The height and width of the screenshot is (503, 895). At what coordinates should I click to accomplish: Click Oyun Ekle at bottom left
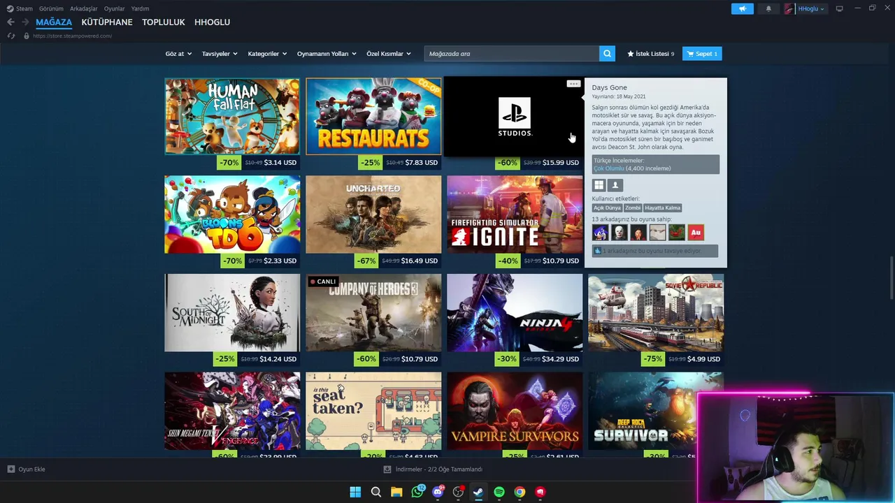click(x=27, y=469)
